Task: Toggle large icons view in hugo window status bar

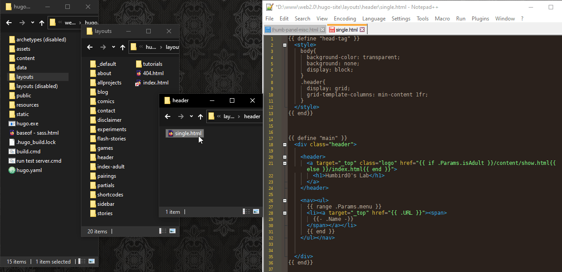Action: (92, 261)
